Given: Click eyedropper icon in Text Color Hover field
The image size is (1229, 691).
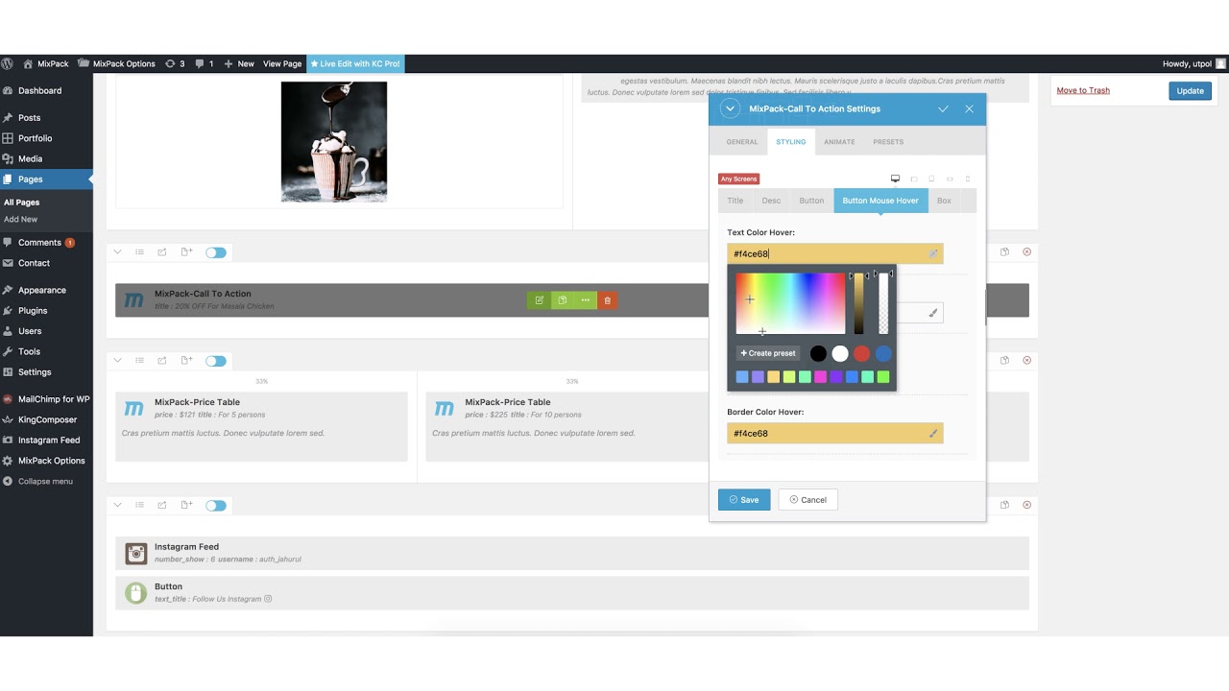Looking at the screenshot, I should point(932,254).
